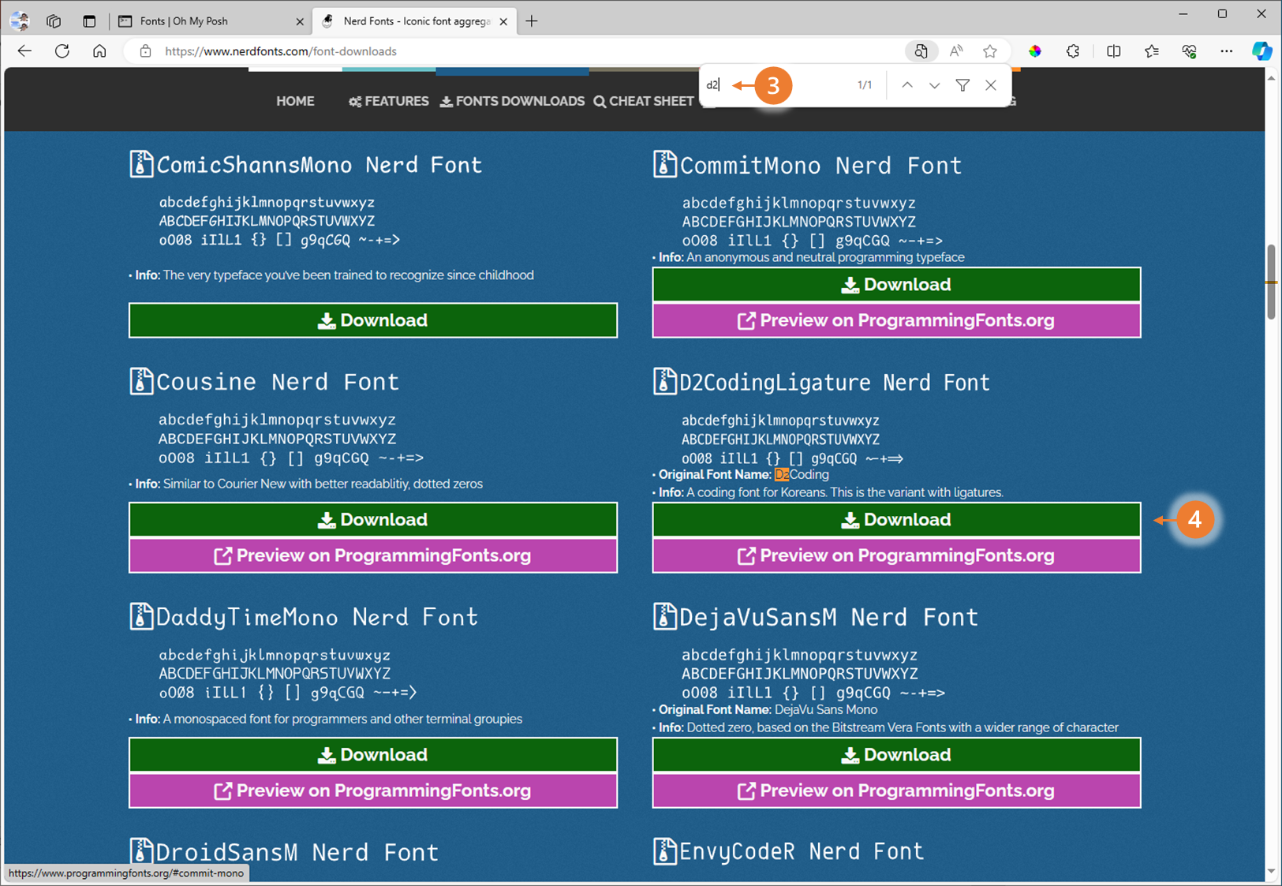This screenshot has height=886, width=1282.
Task: Preview DaddyTimeMono on ProgrammingFonts.org
Action: [x=373, y=791]
